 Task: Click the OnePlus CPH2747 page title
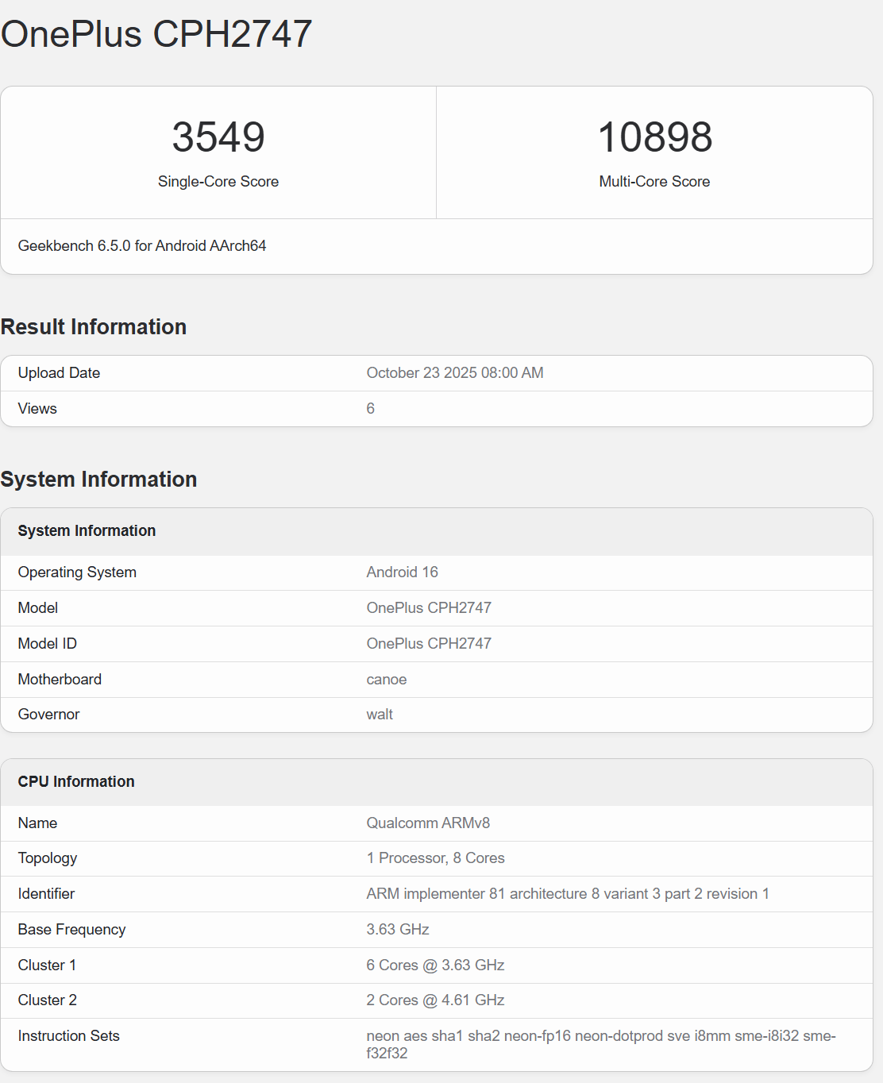coord(156,34)
